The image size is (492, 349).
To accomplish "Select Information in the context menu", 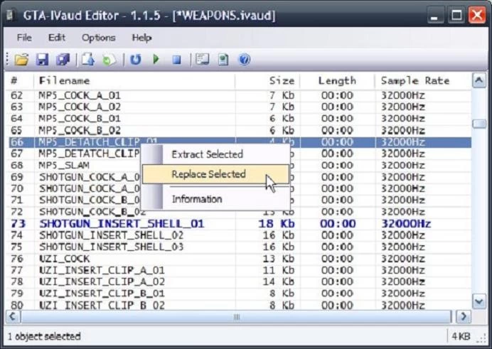I will tap(197, 199).
